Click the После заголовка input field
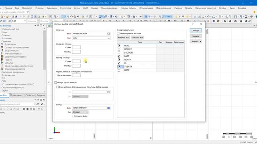This screenshot has width=257, height=144. (x=76, y=75)
